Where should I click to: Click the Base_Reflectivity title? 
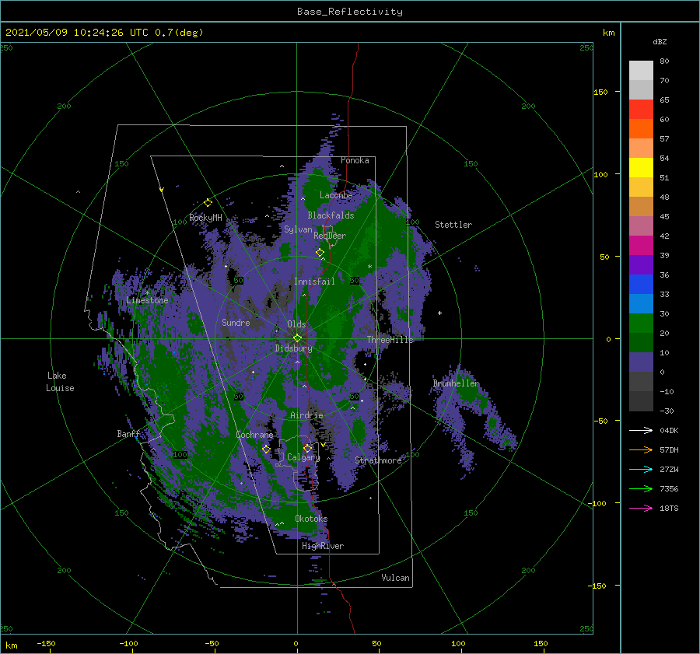350,12
